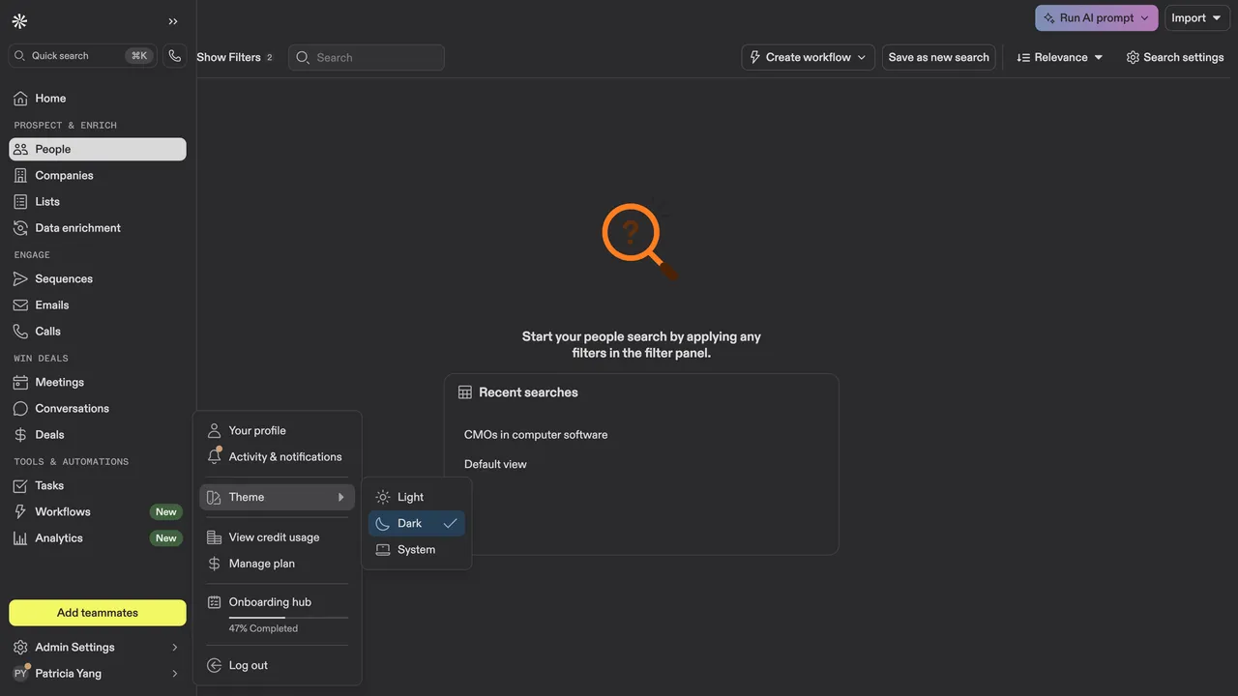The height and width of the screenshot is (696, 1238).
Task: Expand Admin Settings chevron
Action: [175, 648]
